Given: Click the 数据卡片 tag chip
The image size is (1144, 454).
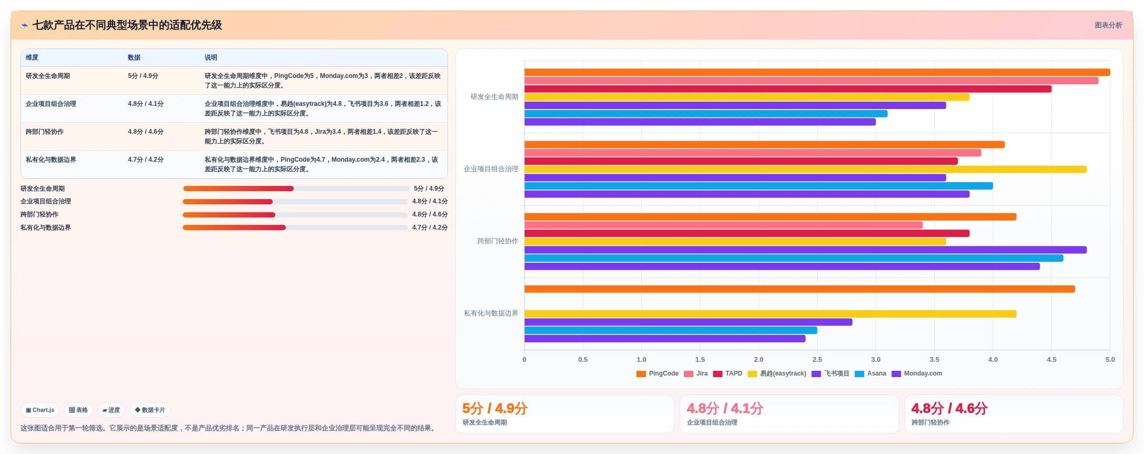Looking at the screenshot, I should tap(150, 410).
